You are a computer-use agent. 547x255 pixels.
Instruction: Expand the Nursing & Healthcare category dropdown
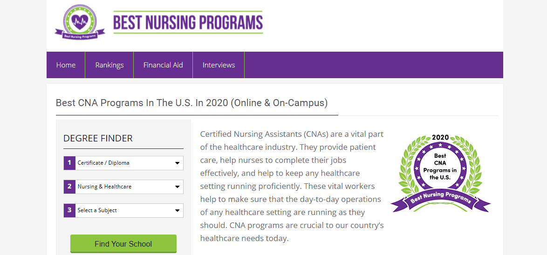[123, 187]
